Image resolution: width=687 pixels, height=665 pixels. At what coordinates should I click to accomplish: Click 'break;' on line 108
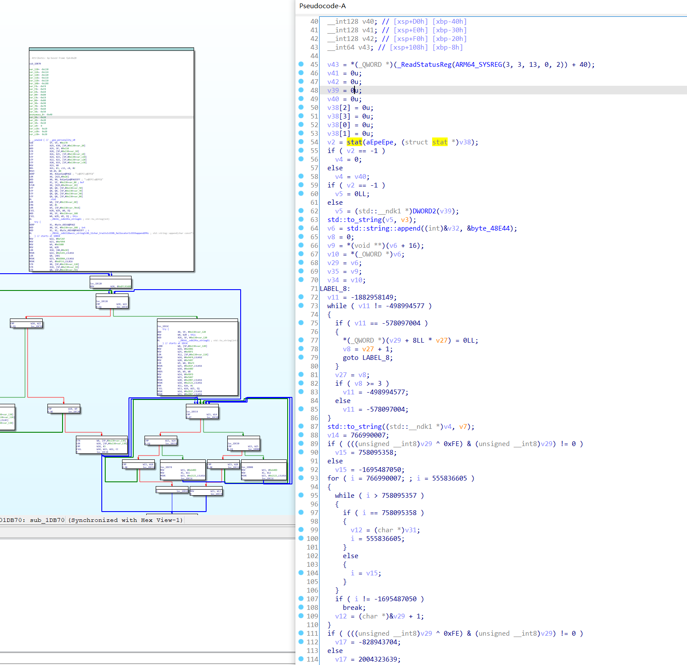click(354, 608)
